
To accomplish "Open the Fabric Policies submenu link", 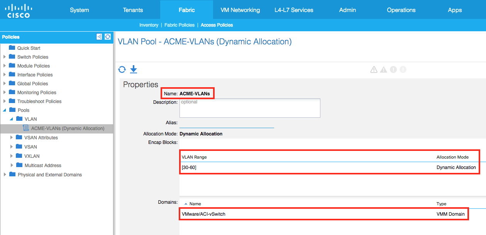I will coord(179,25).
